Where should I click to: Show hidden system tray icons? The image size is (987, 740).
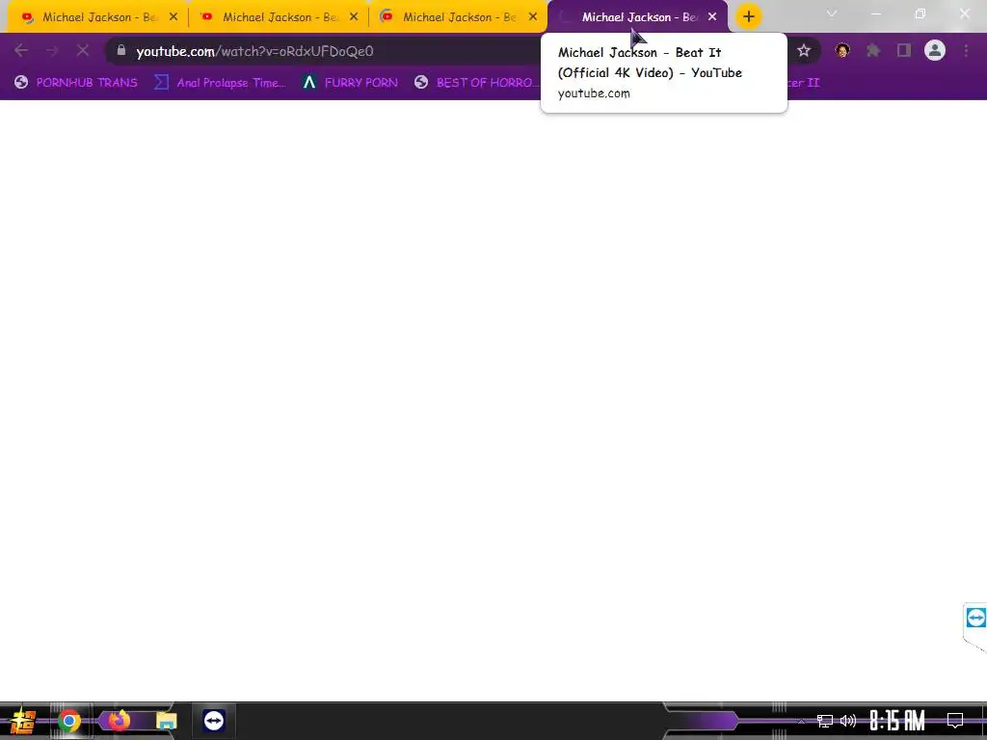tap(802, 721)
